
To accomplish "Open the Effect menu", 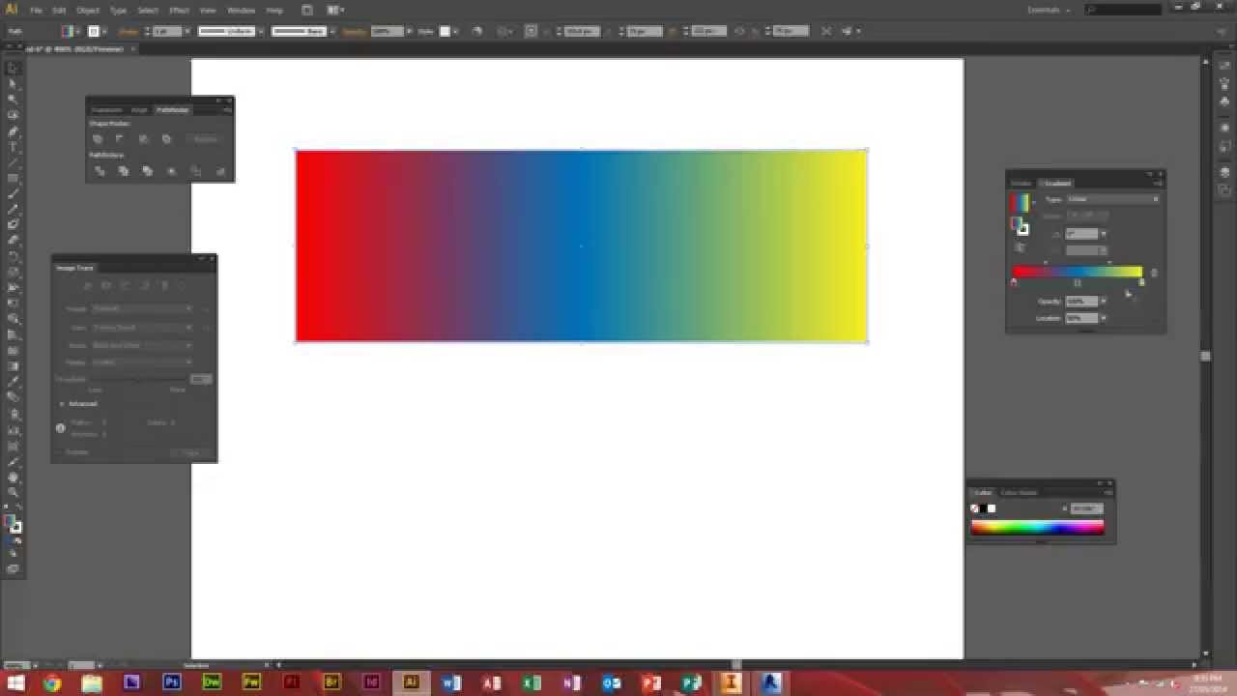I will tap(179, 10).
